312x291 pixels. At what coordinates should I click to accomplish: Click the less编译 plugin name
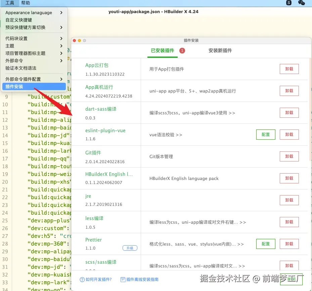click(94, 218)
